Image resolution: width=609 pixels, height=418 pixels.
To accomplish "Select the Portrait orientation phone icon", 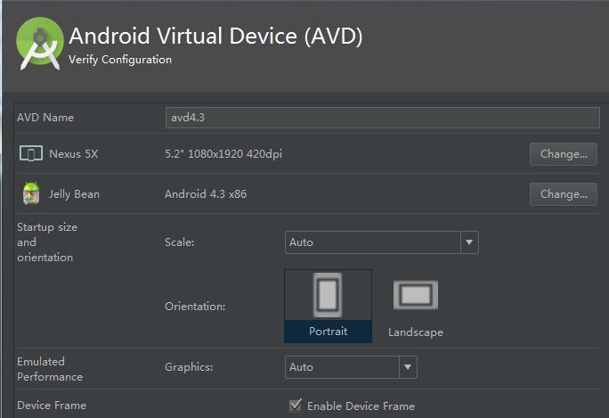I will pyautogui.click(x=328, y=296).
